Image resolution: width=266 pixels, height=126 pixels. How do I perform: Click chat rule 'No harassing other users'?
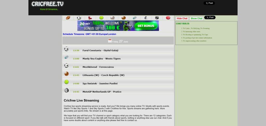point(191,32)
